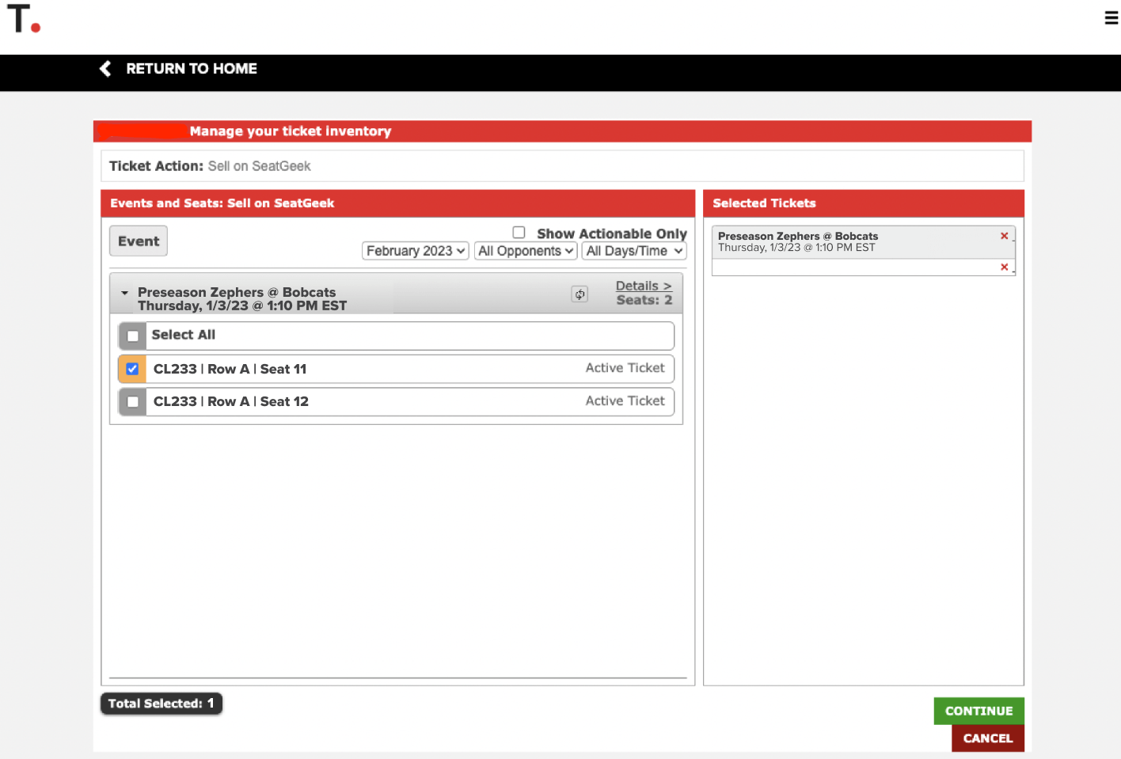Check Seat 12 ticket checkbox

click(133, 402)
